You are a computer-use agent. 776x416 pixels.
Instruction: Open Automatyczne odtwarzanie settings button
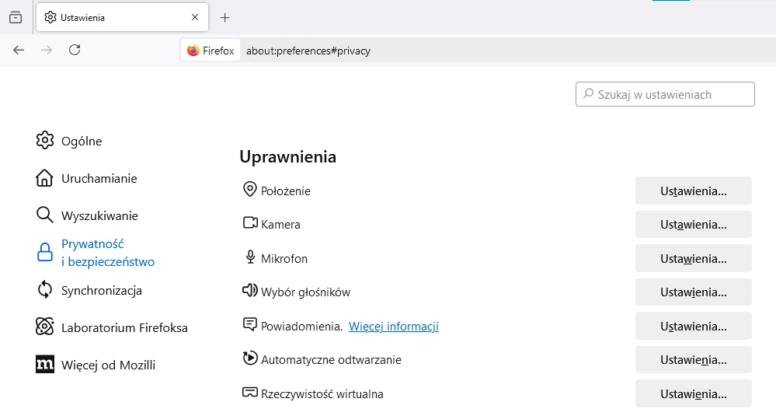[693, 360]
